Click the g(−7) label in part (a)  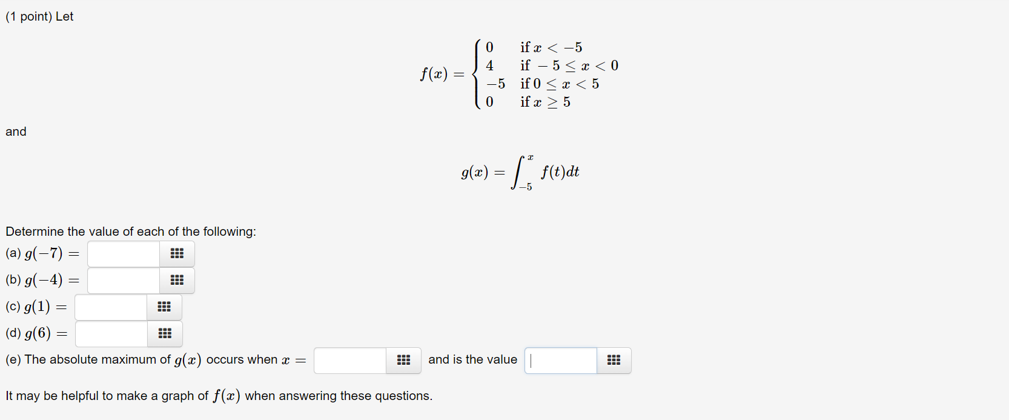coord(43,254)
